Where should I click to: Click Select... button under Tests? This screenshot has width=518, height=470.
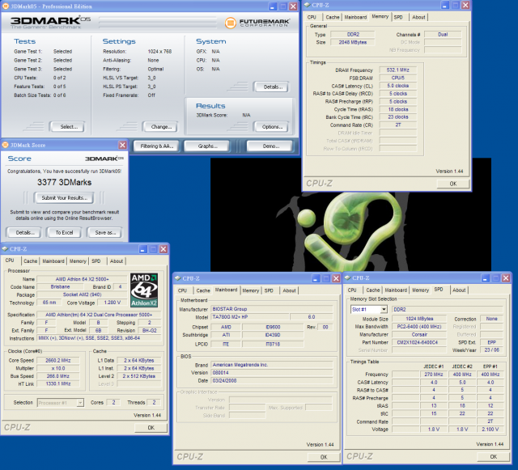pyautogui.click(x=67, y=127)
